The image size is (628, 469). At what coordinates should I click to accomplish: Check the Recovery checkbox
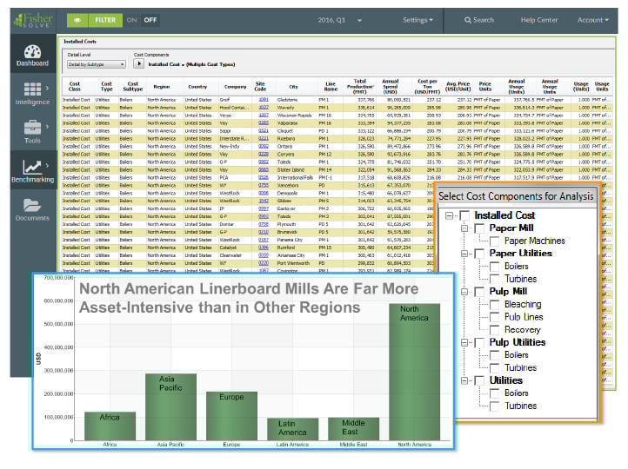pyautogui.click(x=494, y=330)
